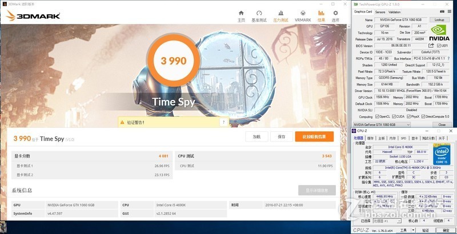Click the orange 比较联机结果 button
Image resolution: width=457 pixels, height=234 pixels.
pyautogui.click(x=314, y=136)
